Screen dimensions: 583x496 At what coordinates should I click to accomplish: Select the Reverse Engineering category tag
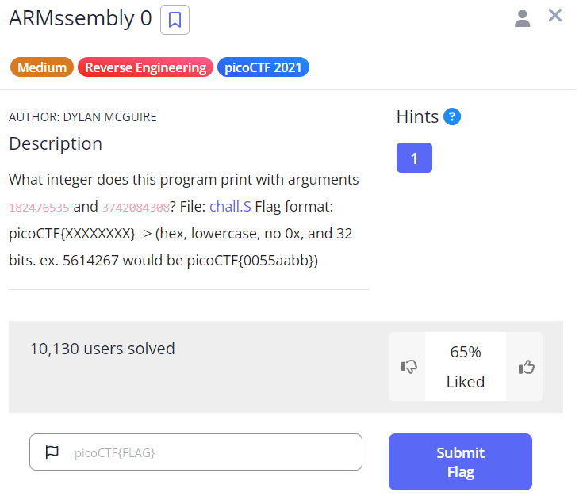pyautogui.click(x=145, y=67)
